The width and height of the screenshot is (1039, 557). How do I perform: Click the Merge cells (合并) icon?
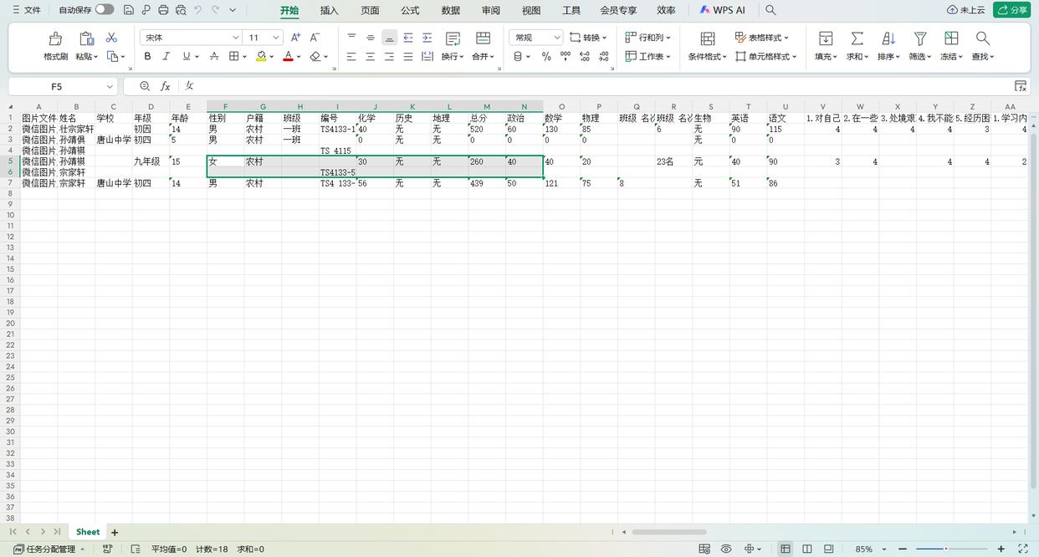[483, 38]
